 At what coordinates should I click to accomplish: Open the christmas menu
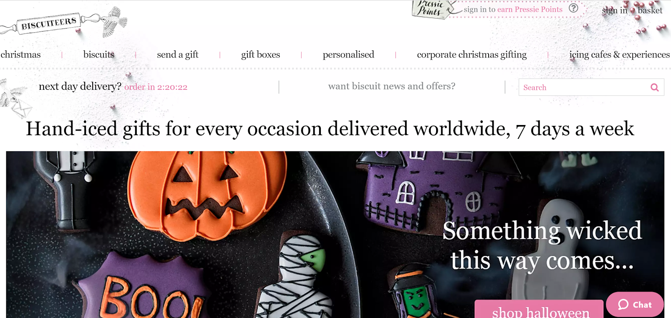21,55
